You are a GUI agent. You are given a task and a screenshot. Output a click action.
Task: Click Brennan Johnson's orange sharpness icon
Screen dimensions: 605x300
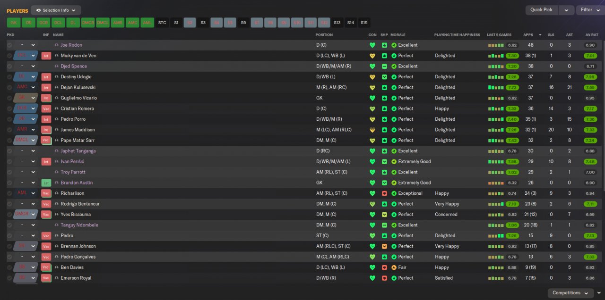[384, 246]
